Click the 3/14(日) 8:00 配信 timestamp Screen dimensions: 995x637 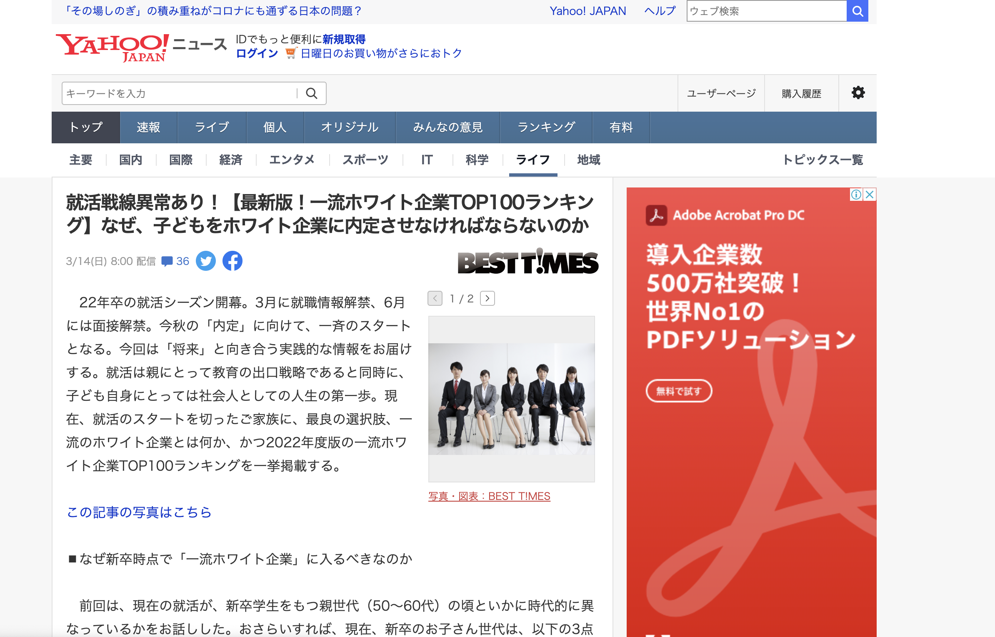coord(111,261)
